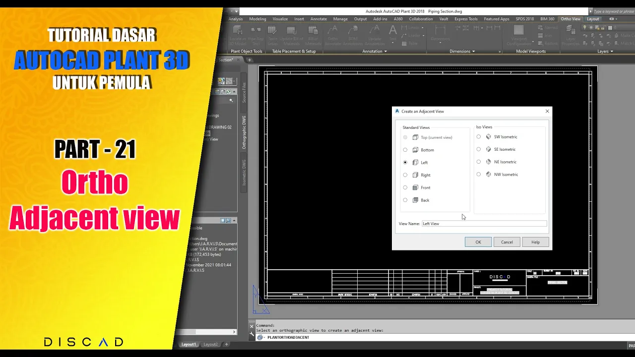Click the Viewport Configuration icon

click(518, 30)
